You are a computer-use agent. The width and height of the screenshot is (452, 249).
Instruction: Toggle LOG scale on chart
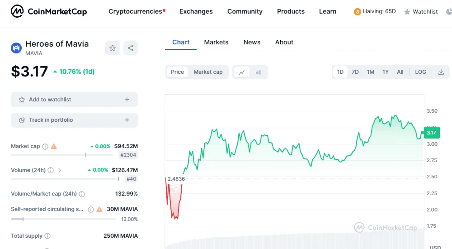click(420, 72)
